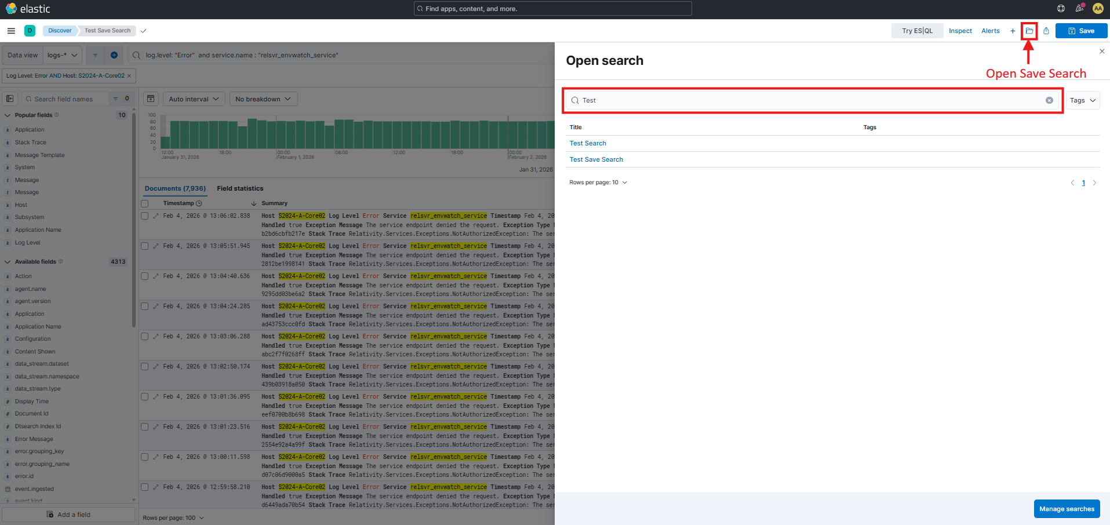Open the Test Search saved search
Image resolution: width=1110 pixels, height=525 pixels.
click(x=588, y=143)
